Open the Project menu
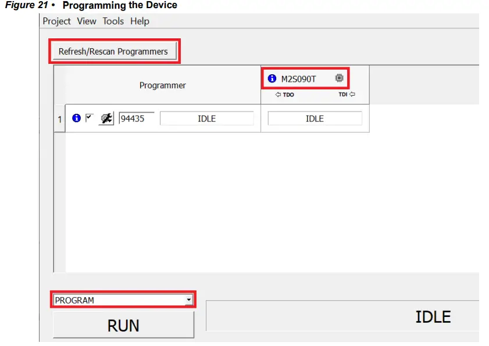 click(56, 21)
